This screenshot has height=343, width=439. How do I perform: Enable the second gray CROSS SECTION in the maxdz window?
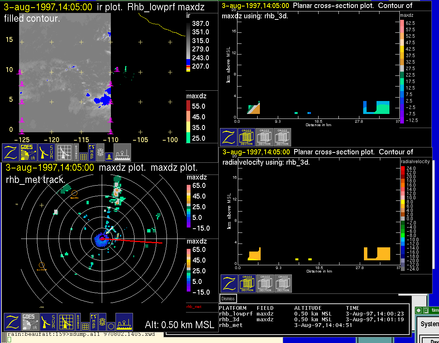pyautogui.click(x=264, y=137)
